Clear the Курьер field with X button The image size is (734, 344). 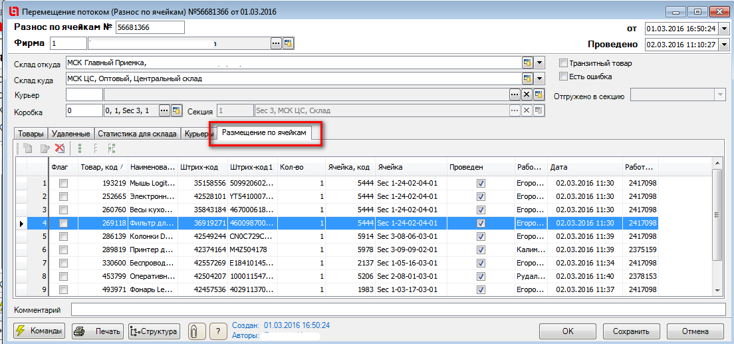point(527,95)
